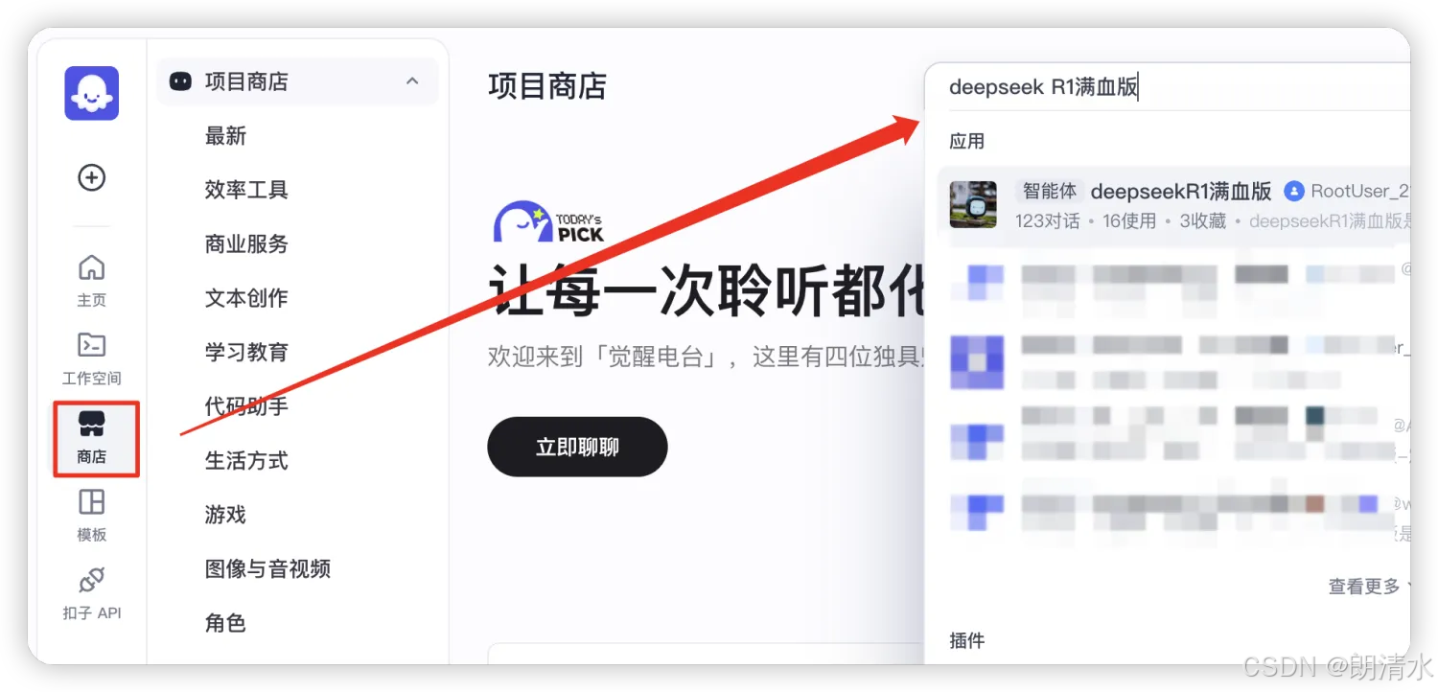The width and height of the screenshot is (1438, 692).
Task: Click the RootUser author avatar icon
Action: point(1293,192)
